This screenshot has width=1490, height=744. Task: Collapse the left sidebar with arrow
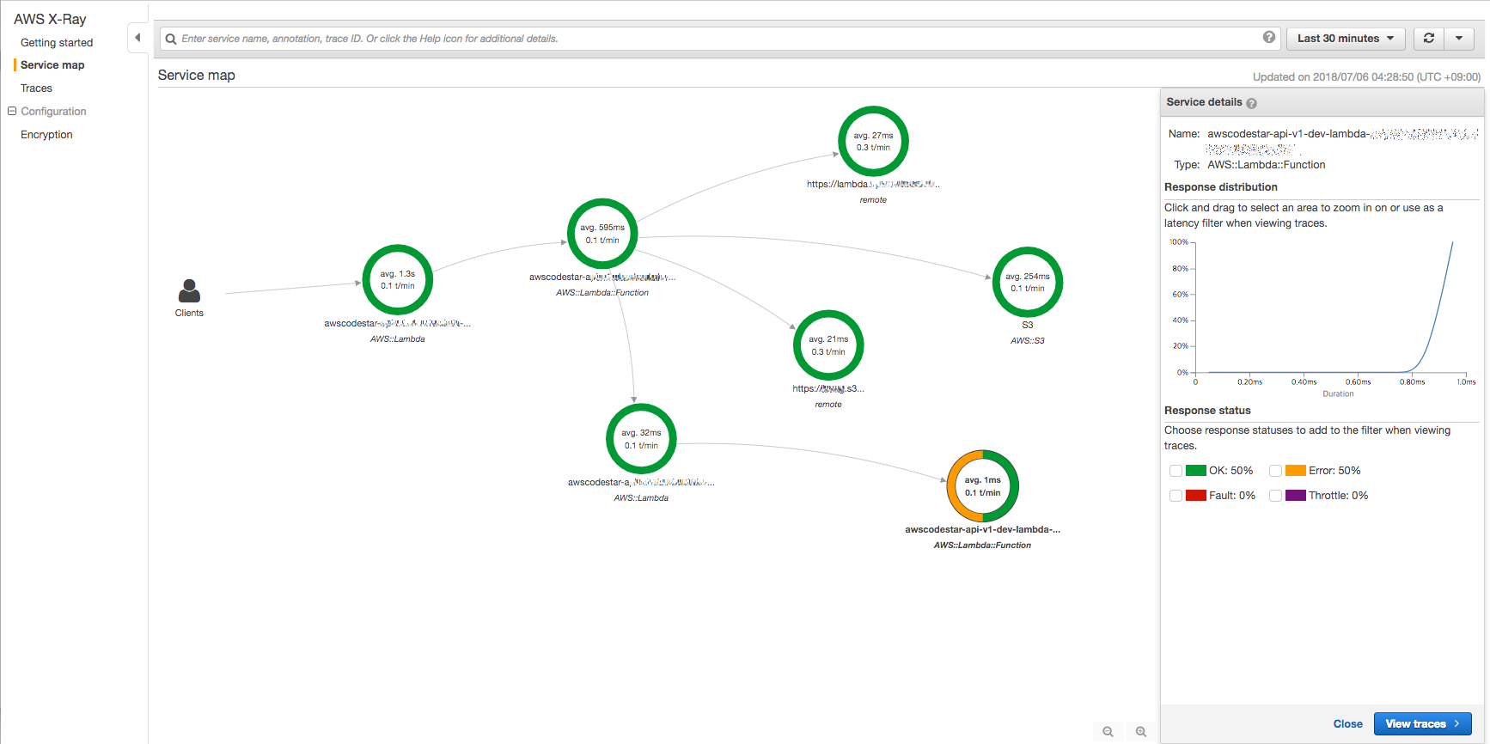(137, 38)
